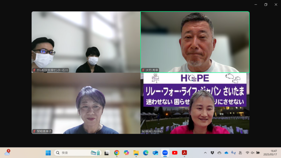Launch YouTube from the taskbar
Screen dimensions: 281x158
click(x=175, y=153)
